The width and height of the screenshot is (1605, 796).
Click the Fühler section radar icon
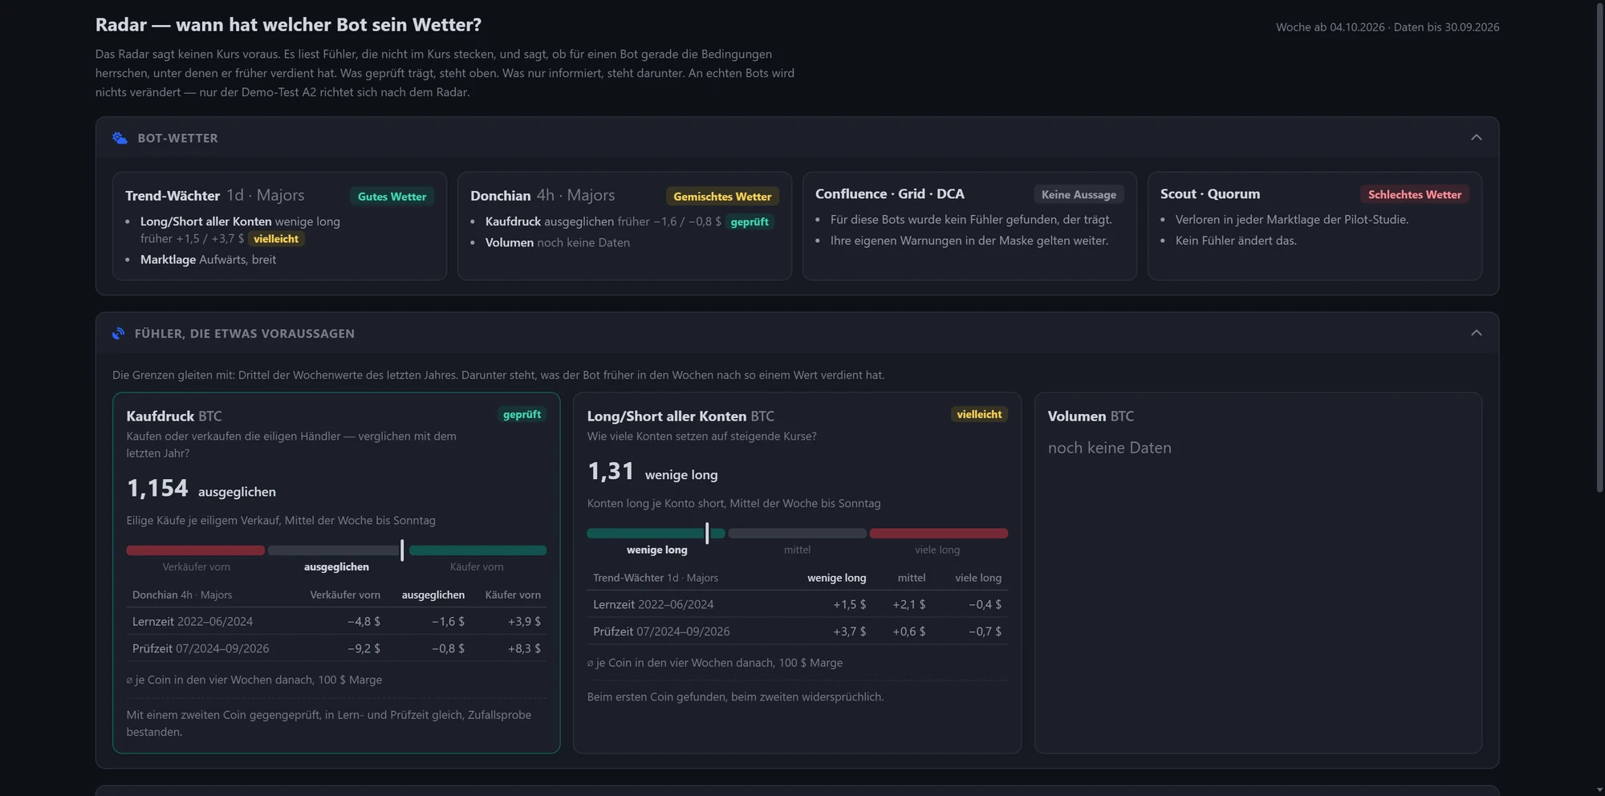(x=119, y=333)
